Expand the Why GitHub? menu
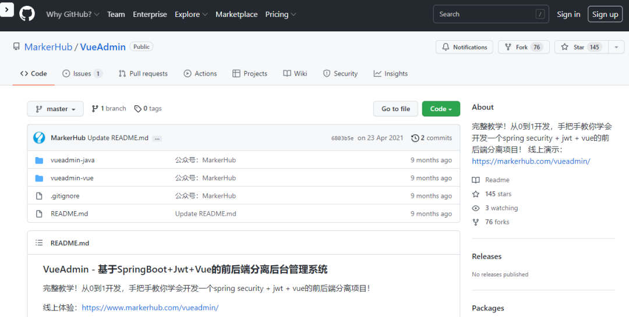This screenshot has width=629, height=317. point(73,14)
